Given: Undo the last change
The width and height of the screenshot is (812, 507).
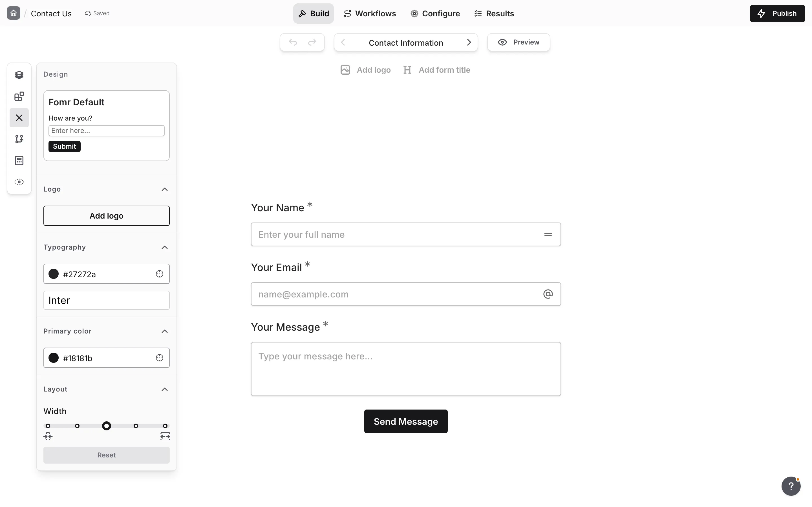Looking at the screenshot, I should click(293, 42).
